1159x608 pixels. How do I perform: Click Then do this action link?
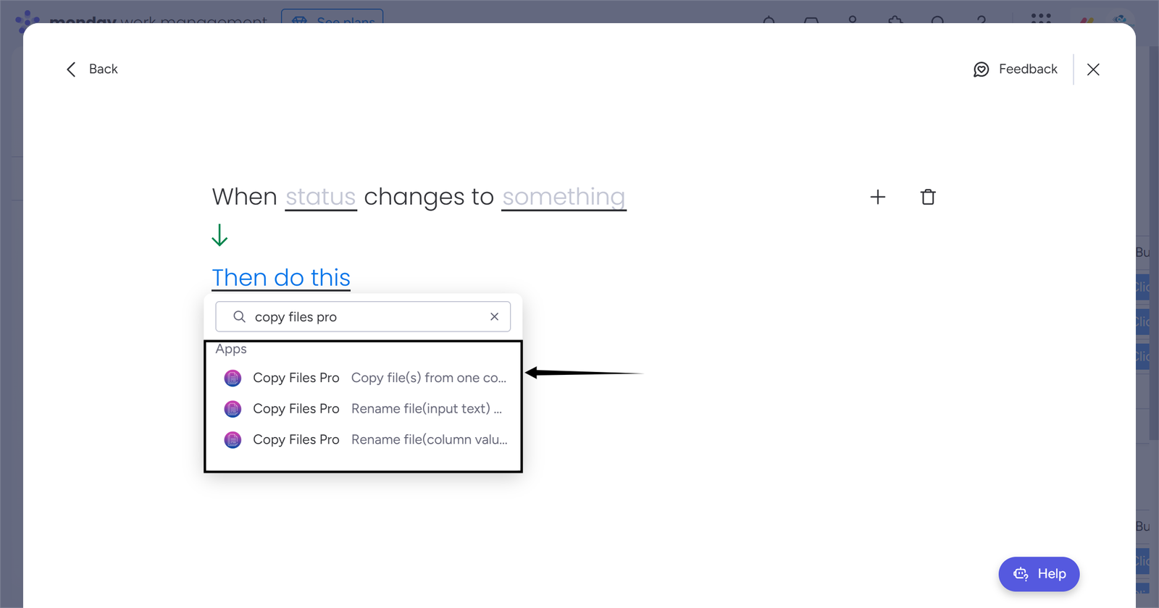coord(281,278)
